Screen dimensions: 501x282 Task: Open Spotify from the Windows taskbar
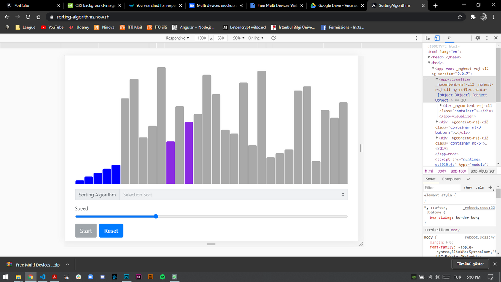click(162, 277)
